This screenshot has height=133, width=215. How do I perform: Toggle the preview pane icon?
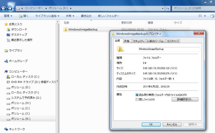212,16
